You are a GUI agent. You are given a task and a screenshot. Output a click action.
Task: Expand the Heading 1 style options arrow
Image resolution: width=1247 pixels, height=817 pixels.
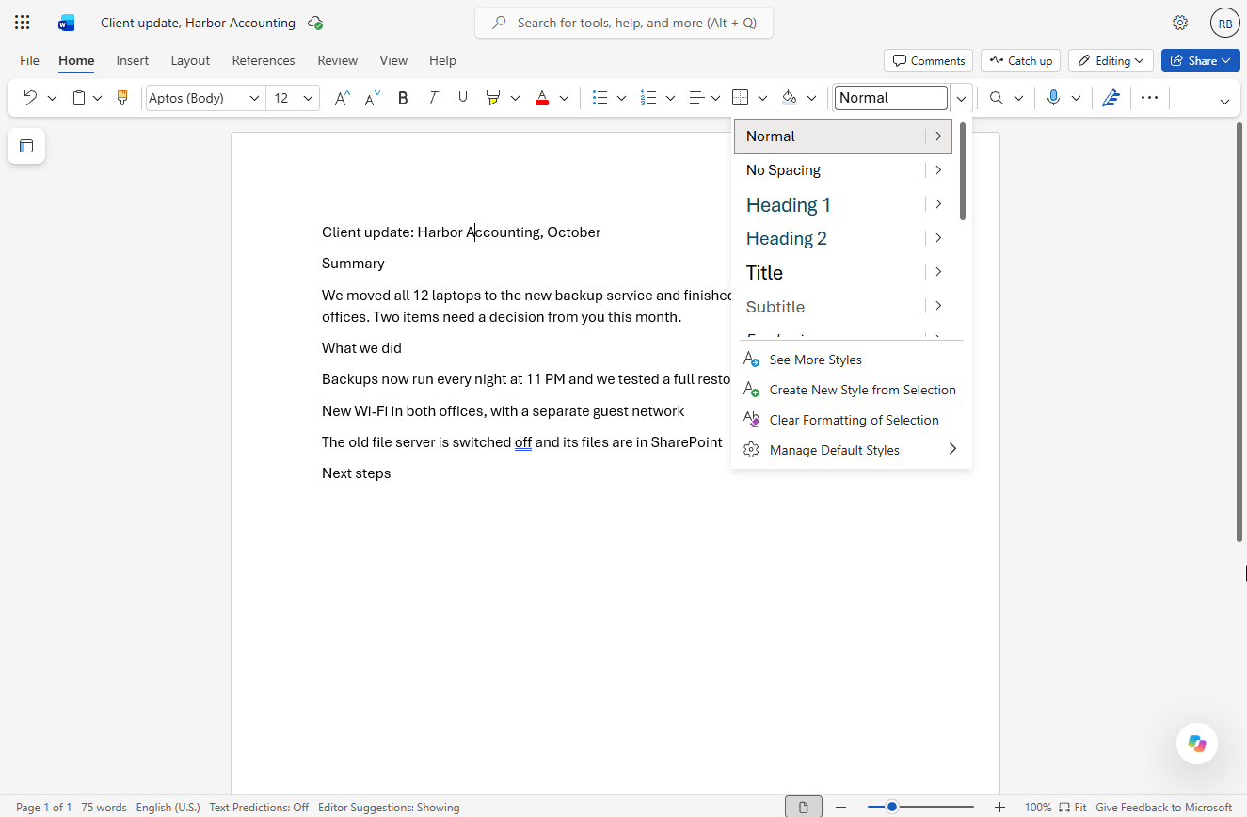pyautogui.click(x=938, y=204)
